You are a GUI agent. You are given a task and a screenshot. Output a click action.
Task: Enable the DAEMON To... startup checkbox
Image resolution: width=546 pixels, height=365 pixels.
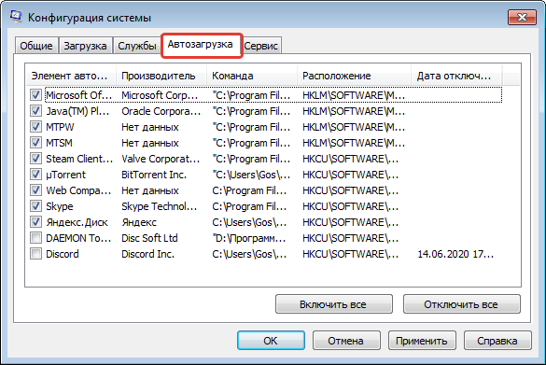[x=35, y=238]
